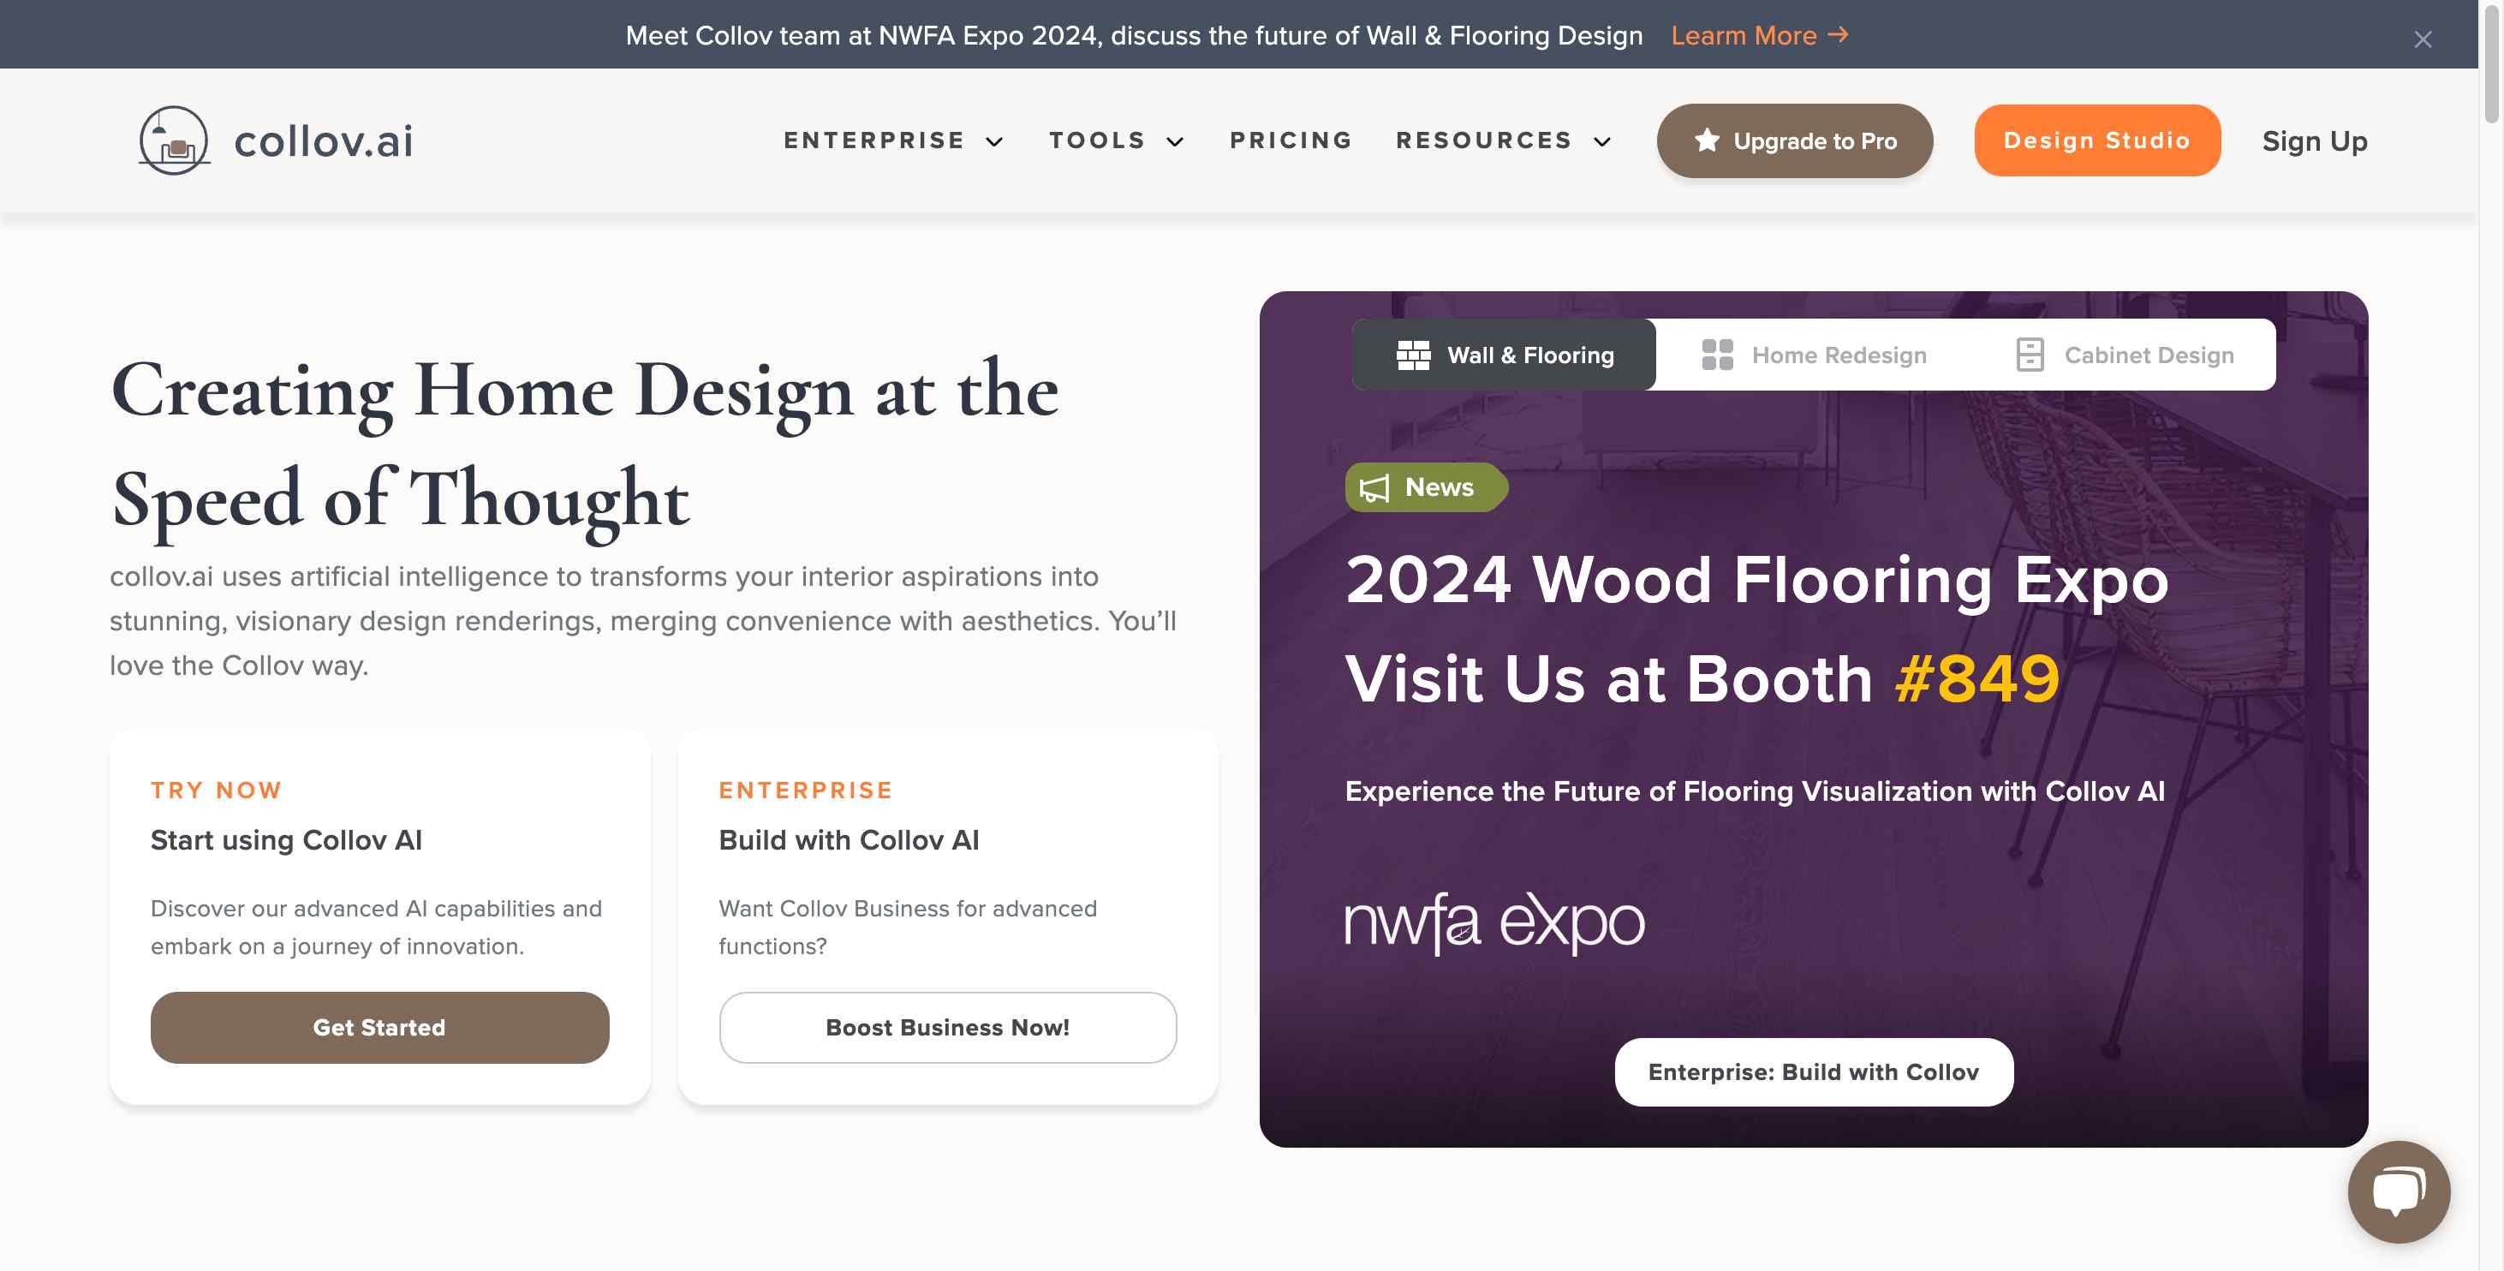Click the Upgrade to Pro button
This screenshot has width=2504, height=1271.
(x=1794, y=141)
